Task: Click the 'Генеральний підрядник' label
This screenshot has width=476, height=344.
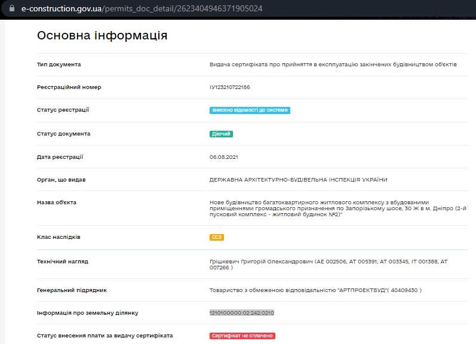Action: (72, 290)
